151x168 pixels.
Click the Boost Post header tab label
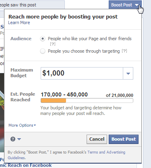(x=122, y=5)
